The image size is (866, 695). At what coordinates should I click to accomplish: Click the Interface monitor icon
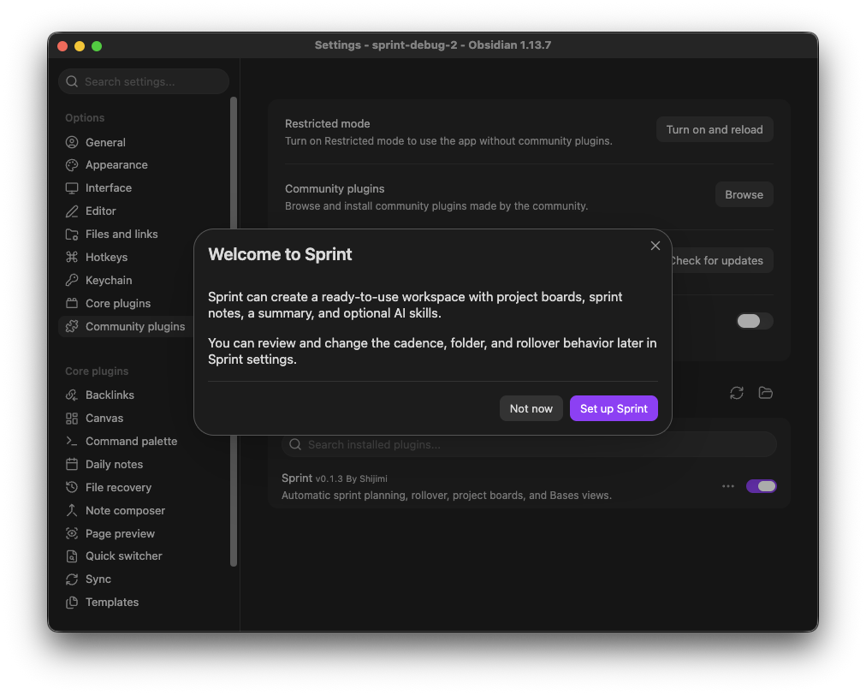tap(72, 187)
